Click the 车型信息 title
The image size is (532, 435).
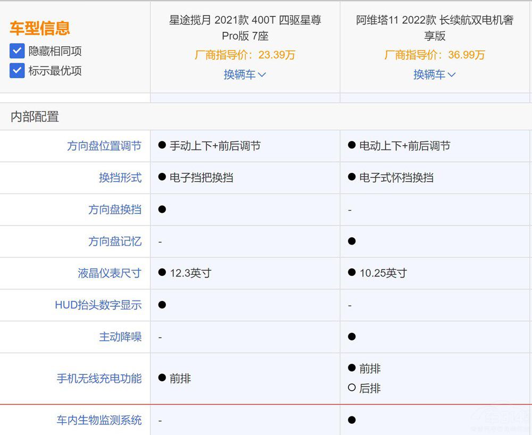pyautogui.click(x=39, y=28)
